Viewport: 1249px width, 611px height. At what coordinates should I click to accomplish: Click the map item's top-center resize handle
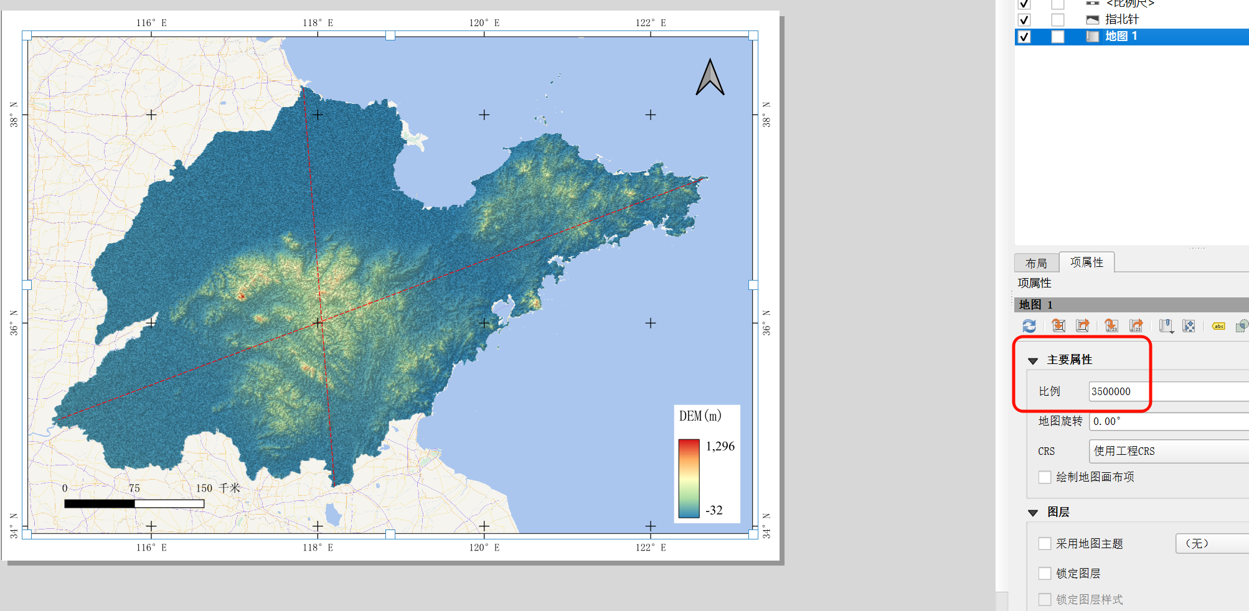(390, 35)
